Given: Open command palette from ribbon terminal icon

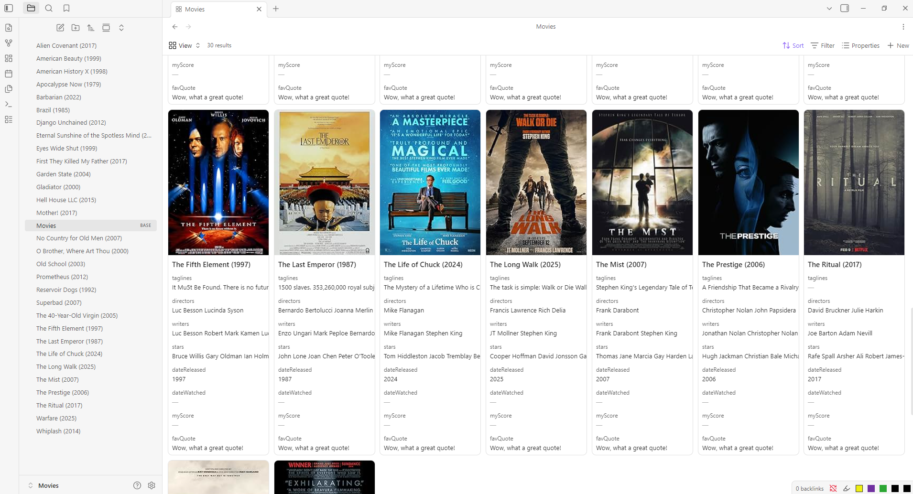Looking at the screenshot, I should tap(9, 104).
